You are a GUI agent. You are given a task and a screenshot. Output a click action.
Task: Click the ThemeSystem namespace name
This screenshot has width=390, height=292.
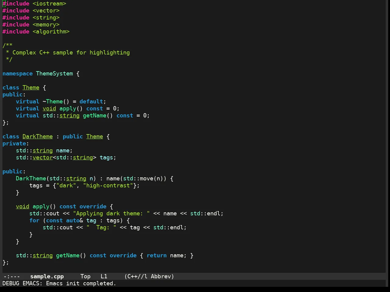55,74
